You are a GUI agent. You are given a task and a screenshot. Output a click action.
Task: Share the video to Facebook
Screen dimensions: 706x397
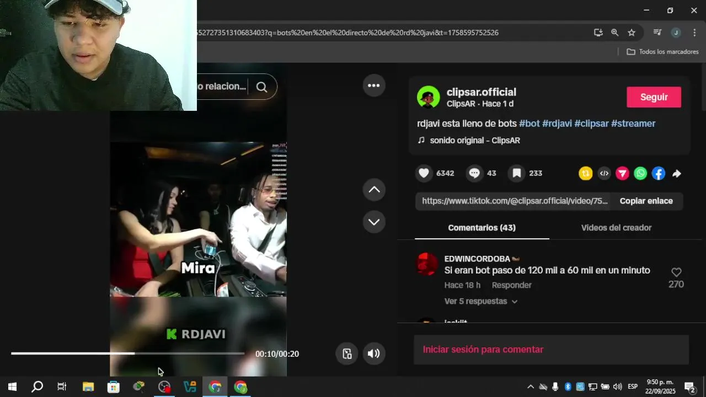(659, 173)
